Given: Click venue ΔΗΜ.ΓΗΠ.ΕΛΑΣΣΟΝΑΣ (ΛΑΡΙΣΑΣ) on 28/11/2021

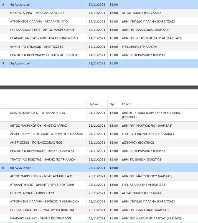Looking at the screenshot, I should coord(145,210).
